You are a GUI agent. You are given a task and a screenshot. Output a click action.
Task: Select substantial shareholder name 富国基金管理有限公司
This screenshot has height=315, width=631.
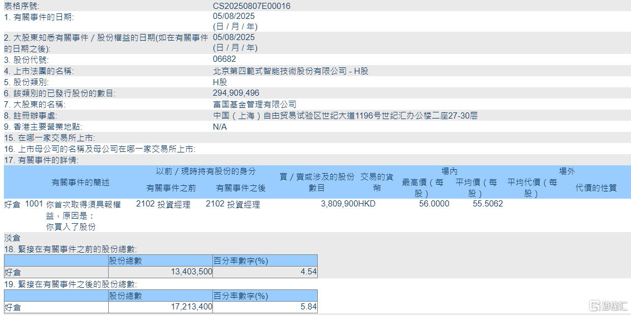pyautogui.click(x=255, y=104)
